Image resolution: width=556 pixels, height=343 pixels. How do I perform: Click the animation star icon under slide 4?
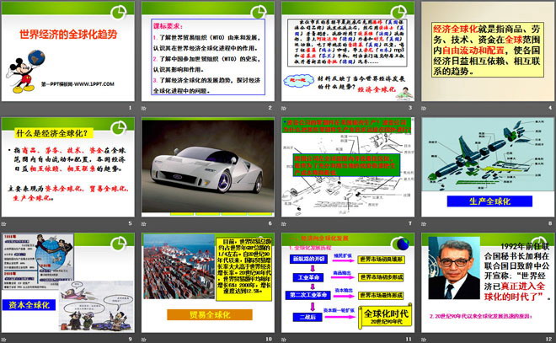click(424, 108)
